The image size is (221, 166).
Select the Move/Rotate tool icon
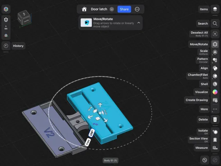[215, 44]
